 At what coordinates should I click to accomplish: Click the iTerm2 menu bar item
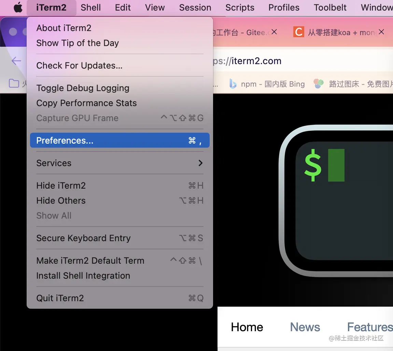point(51,8)
